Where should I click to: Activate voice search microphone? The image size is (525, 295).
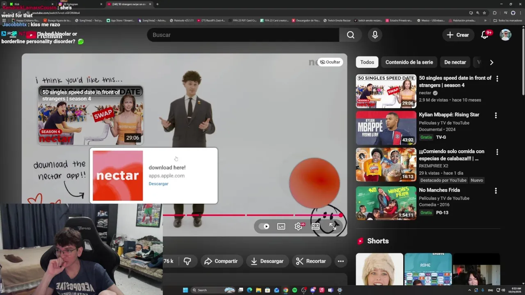coord(375,35)
